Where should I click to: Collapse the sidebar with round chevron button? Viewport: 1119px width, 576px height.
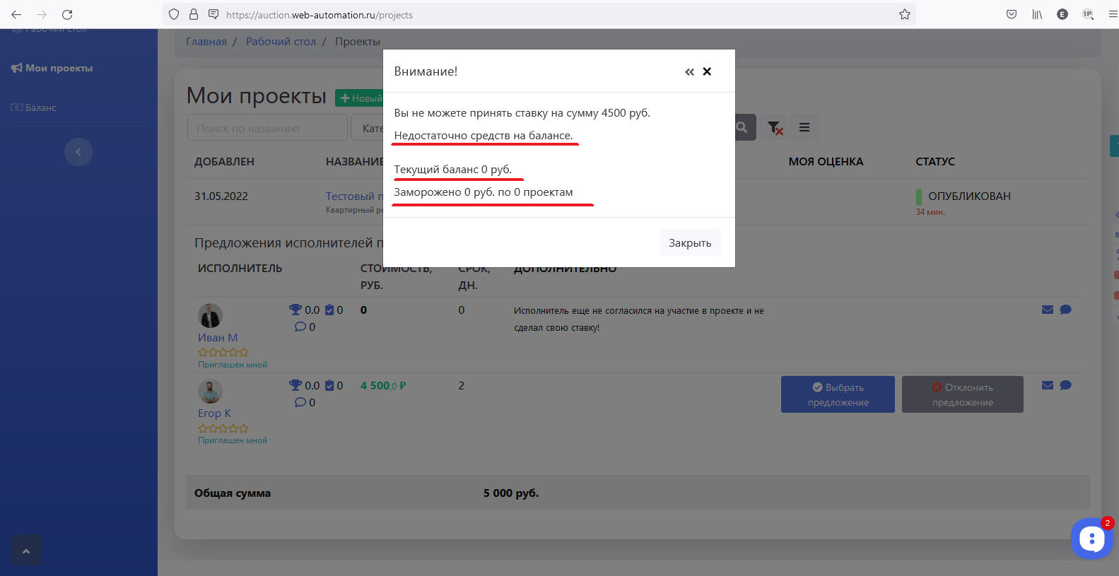click(x=78, y=152)
